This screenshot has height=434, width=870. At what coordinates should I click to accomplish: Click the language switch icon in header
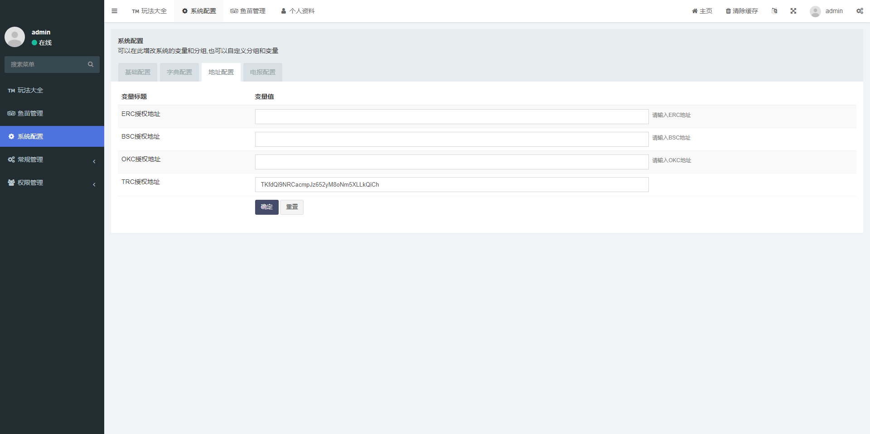774,11
